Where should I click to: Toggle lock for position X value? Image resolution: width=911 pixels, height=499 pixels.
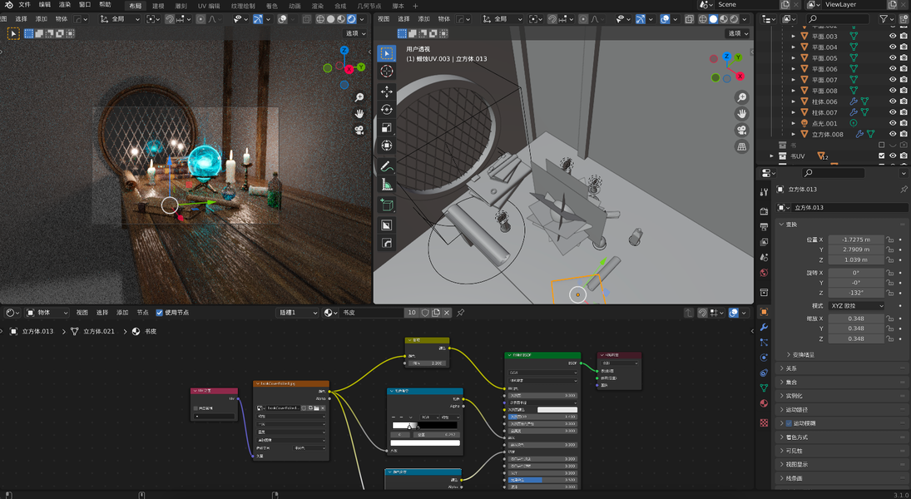point(889,240)
